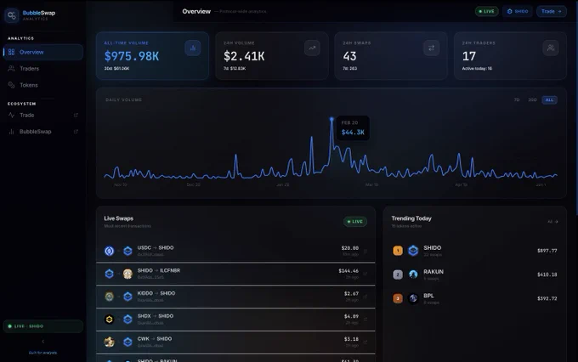This screenshot has height=362, width=578.
Task: Collapse the sidebar with chevron
Action: pos(43,342)
